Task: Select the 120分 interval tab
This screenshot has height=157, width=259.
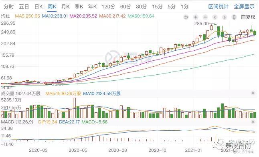Action: coord(108,7)
